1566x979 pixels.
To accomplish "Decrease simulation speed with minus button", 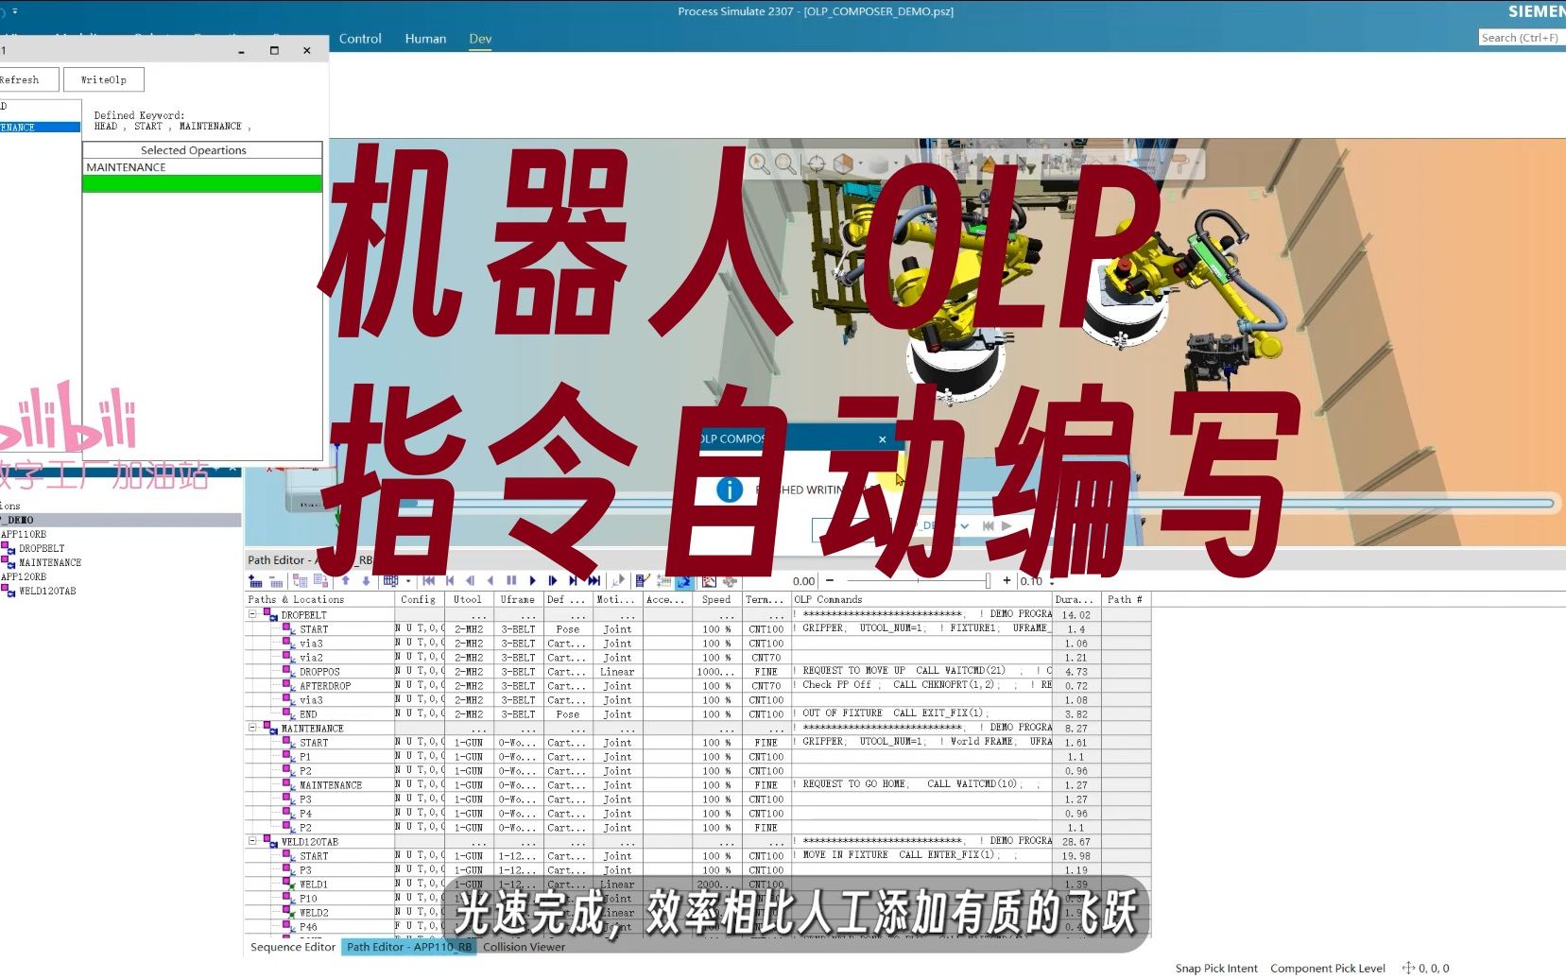I will (830, 581).
